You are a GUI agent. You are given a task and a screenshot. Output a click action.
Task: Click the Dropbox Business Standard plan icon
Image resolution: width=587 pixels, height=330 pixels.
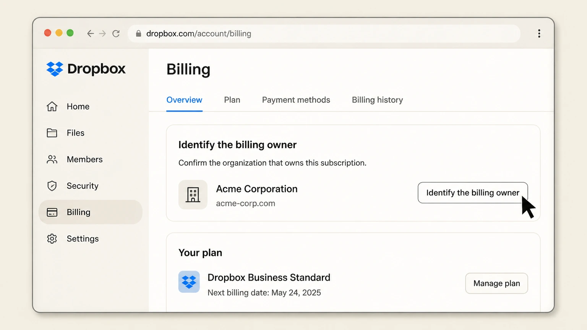coord(189,282)
